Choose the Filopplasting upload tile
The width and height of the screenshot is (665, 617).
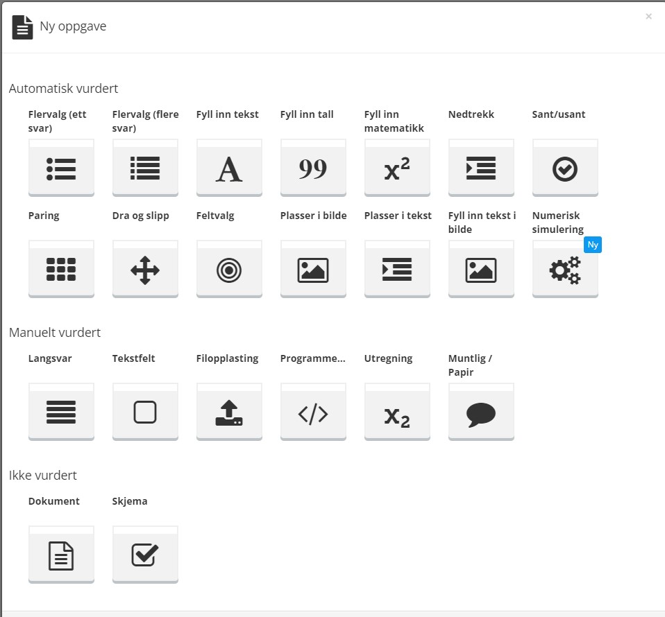pos(229,412)
